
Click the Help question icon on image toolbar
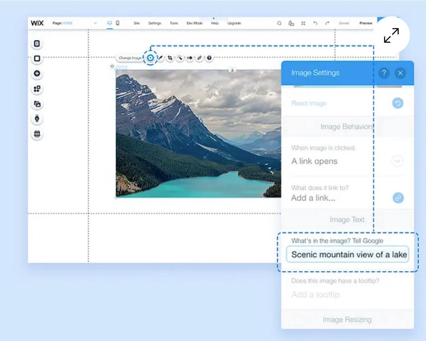pyautogui.click(x=209, y=58)
